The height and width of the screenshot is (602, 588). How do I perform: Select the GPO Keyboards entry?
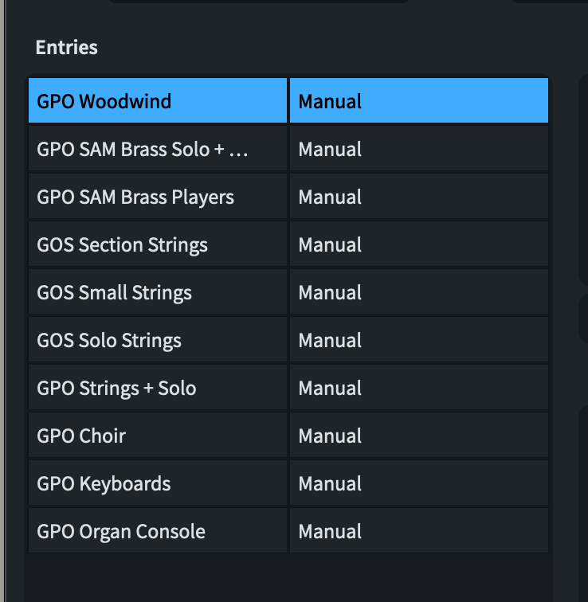point(157,483)
